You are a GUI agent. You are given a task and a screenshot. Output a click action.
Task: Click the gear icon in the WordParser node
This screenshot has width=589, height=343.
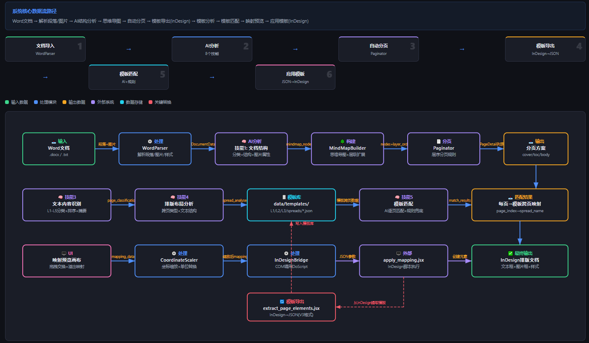(x=150, y=142)
